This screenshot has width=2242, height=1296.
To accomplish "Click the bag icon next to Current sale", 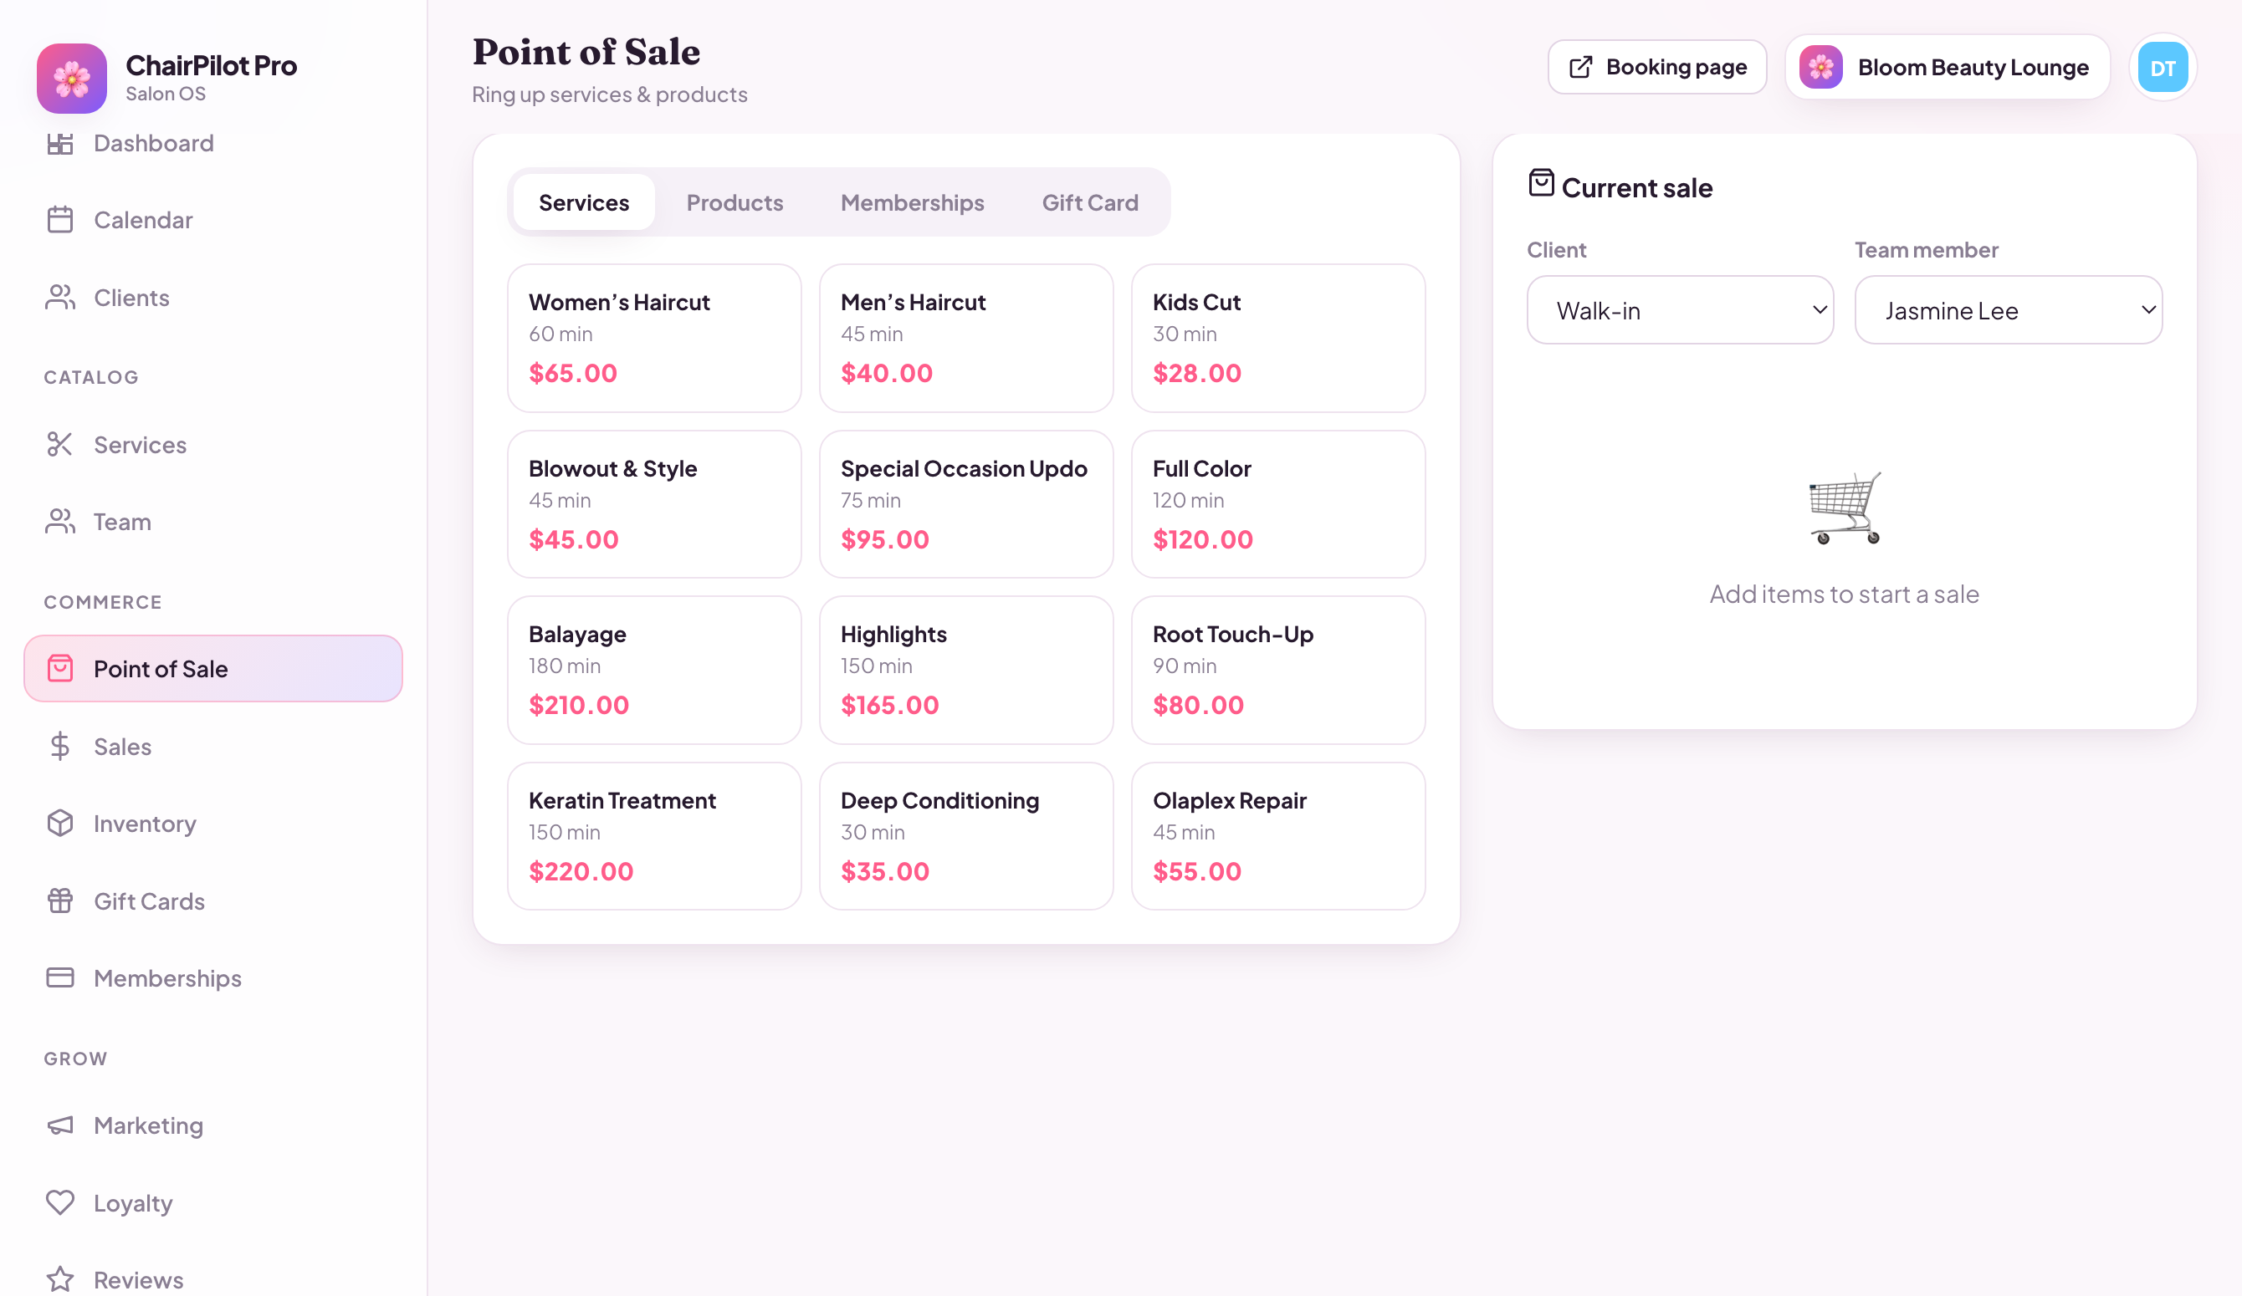I will [x=1541, y=183].
